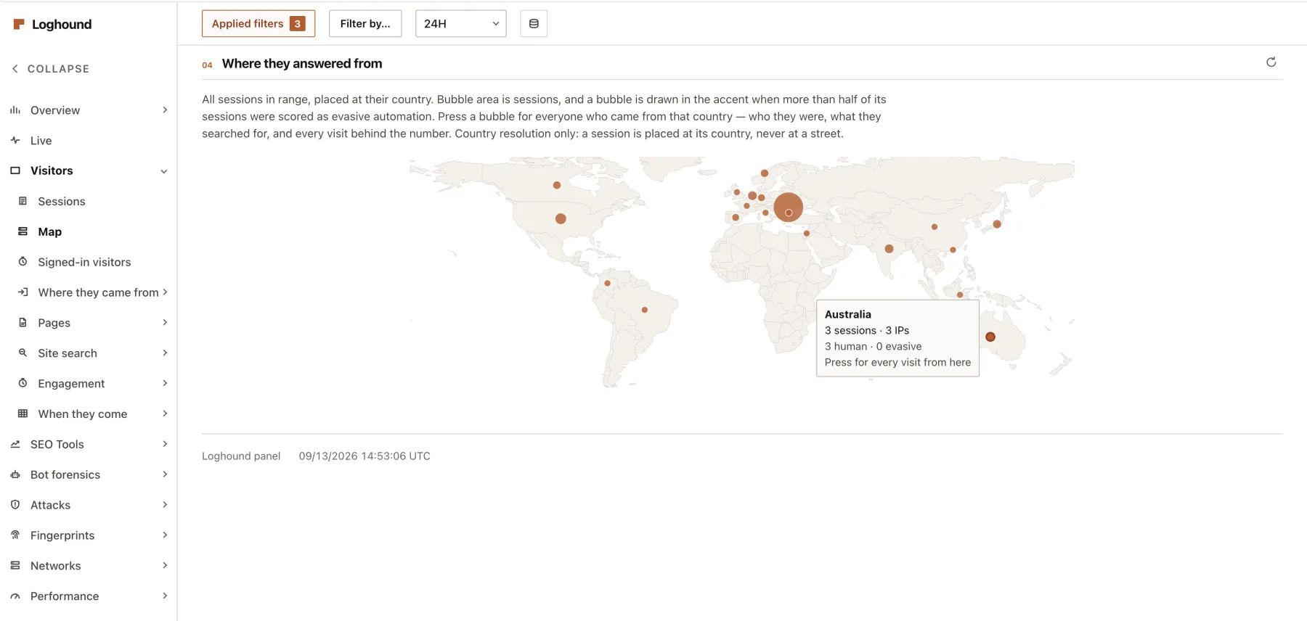The width and height of the screenshot is (1307, 621).
Task: Select the Brazil bubble on the map
Action: tap(645, 310)
